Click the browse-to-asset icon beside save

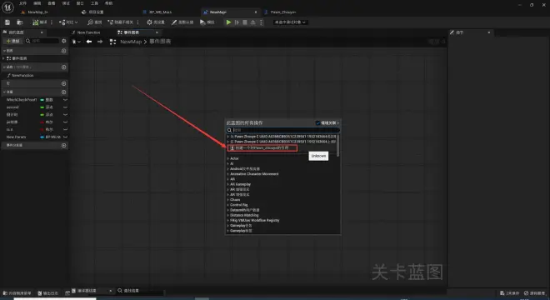click(x=20, y=22)
